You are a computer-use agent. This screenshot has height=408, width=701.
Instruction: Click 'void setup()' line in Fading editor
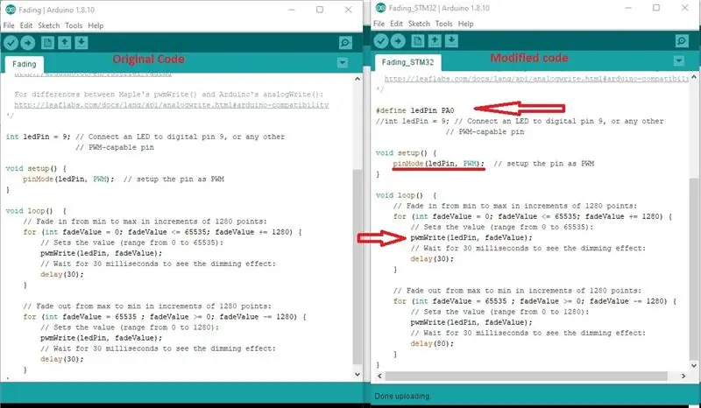click(36, 168)
